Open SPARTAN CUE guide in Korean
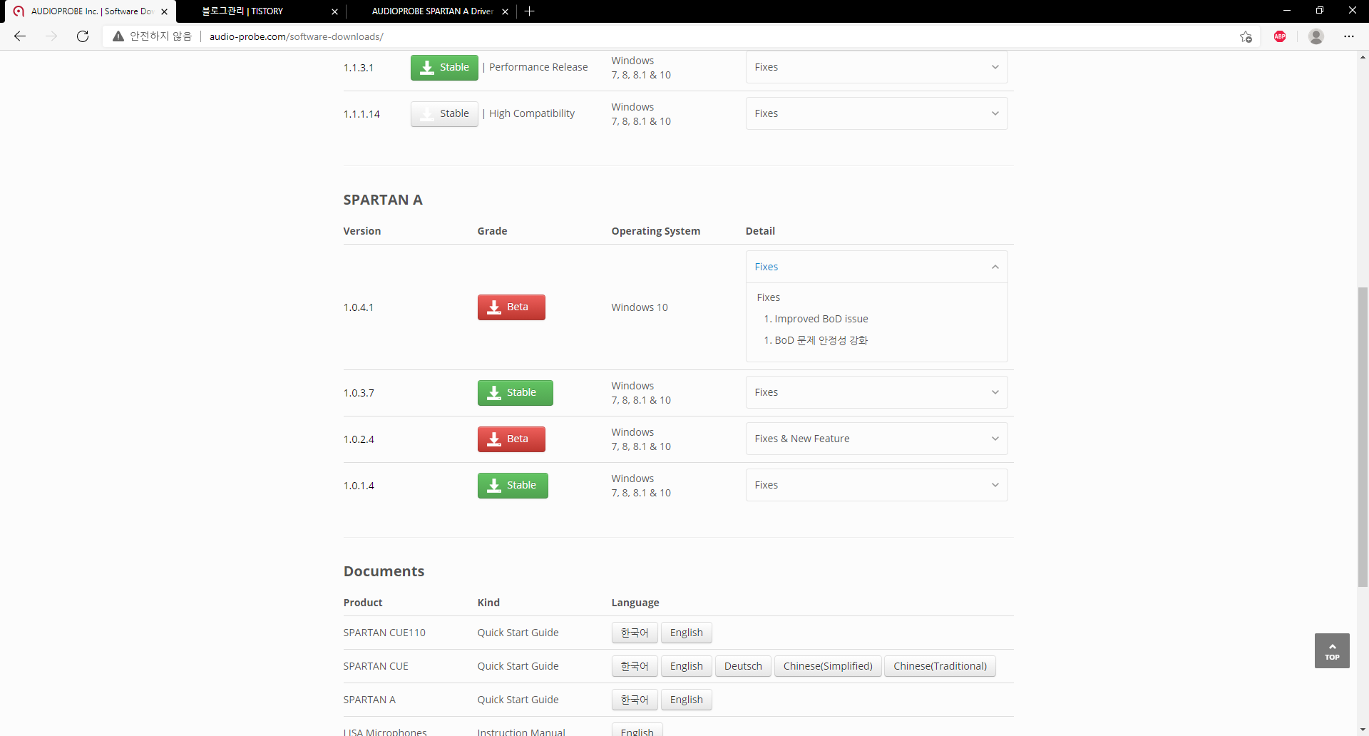This screenshot has height=736, width=1369. click(635, 666)
